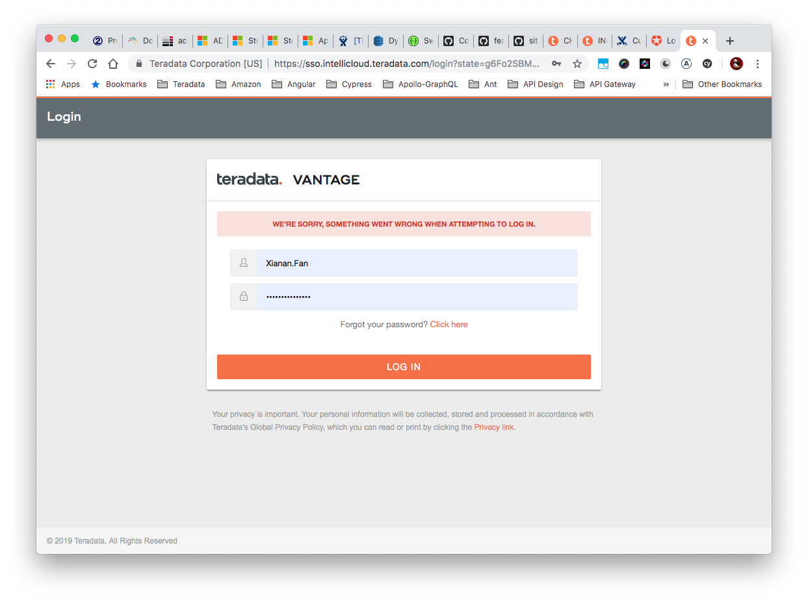Click the Cypress browser extension icon
Screen dimensions: 808x602
pyautogui.click(x=707, y=64)
